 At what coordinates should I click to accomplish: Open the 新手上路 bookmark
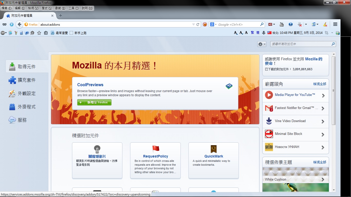click(x=78, y=33)
